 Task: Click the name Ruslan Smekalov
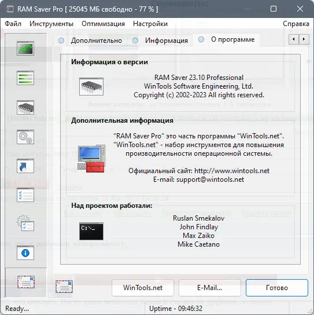click(198, 218)
